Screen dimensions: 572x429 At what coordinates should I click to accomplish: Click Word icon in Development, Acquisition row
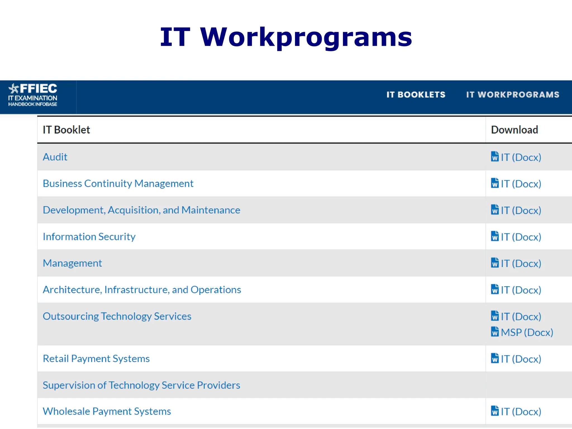pyautogui.click(x=495, y=209)
